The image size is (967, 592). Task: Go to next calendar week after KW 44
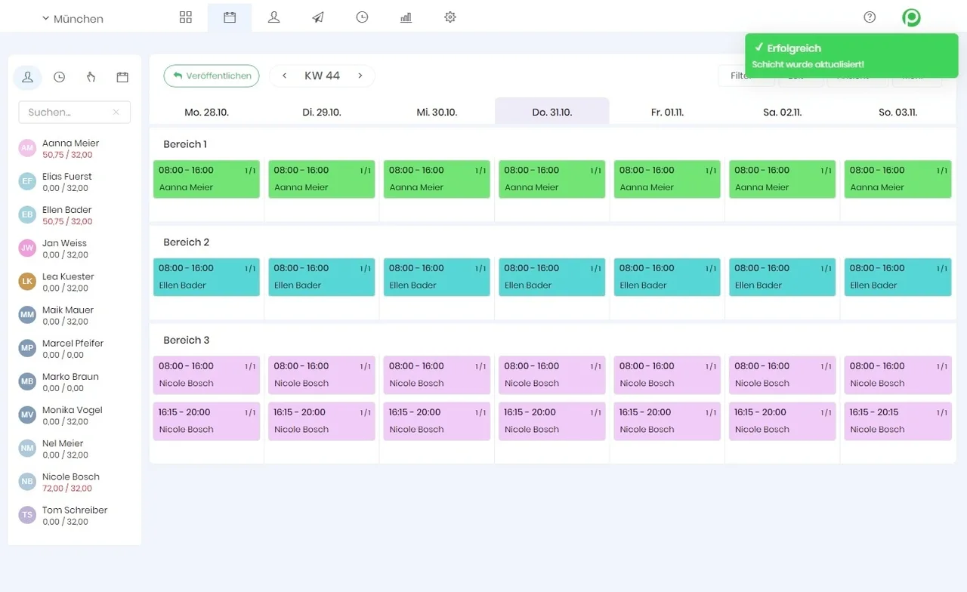[360, 76]
